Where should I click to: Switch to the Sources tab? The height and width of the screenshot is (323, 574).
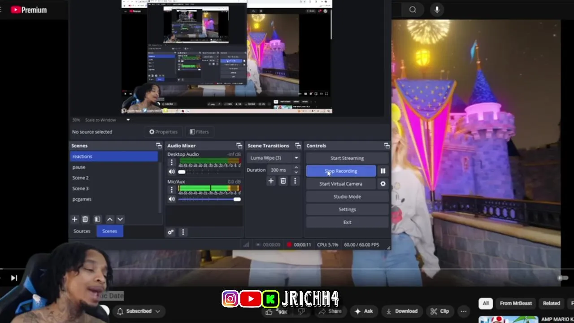click(82, 231)
